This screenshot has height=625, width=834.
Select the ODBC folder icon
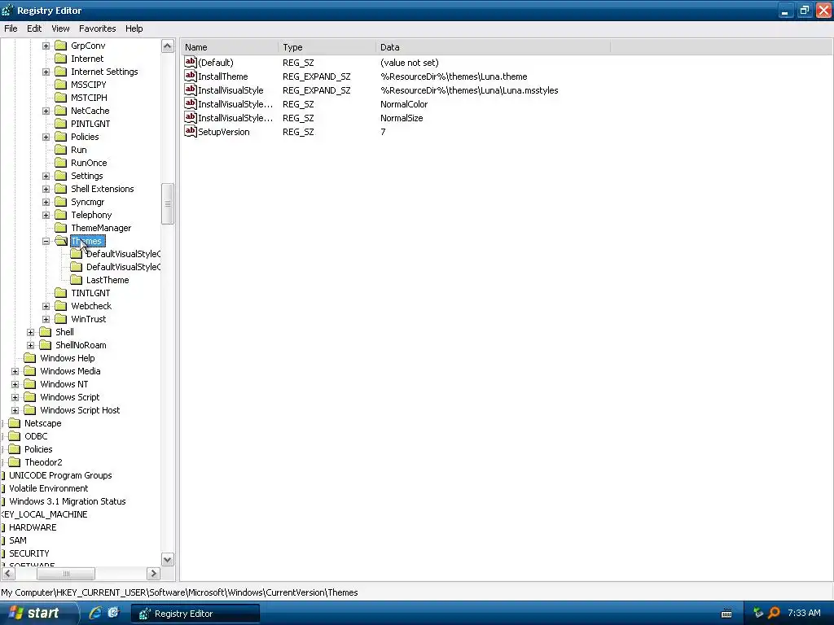[15, 436]
